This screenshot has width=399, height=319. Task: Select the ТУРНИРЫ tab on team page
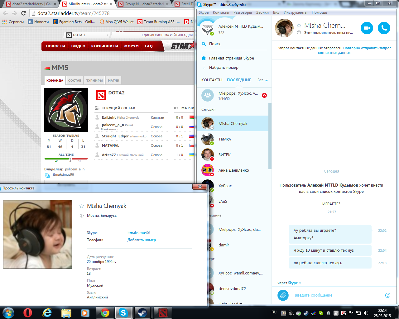(94, 80)
